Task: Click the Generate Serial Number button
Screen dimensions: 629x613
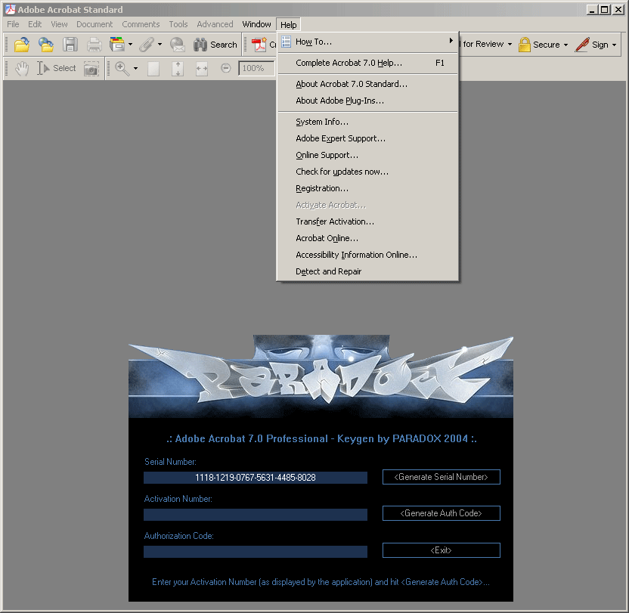Action: tap(442, 477)
